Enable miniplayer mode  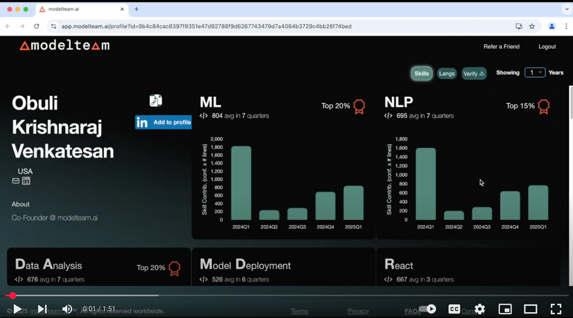click(x=505, y=309)
